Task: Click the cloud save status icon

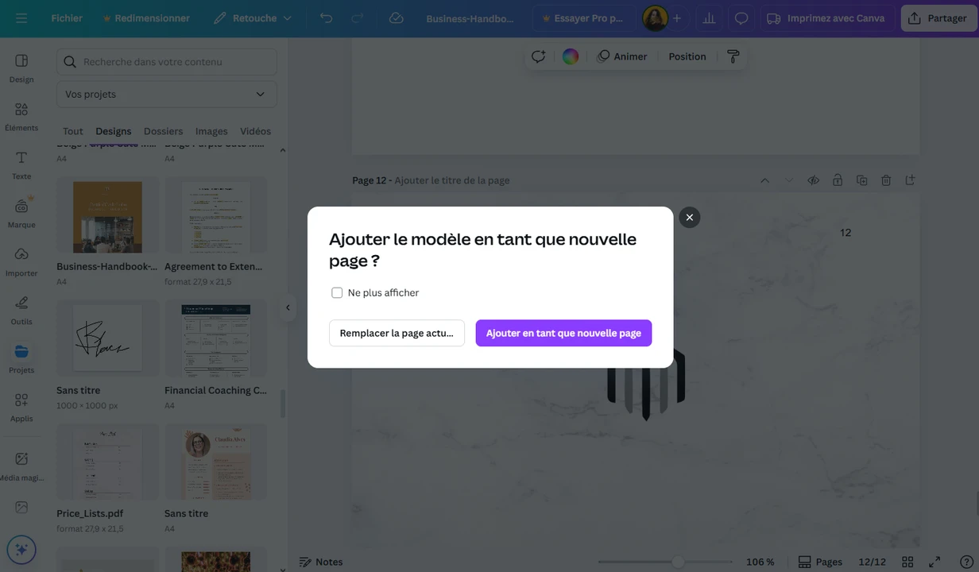Action: [396, 17]
